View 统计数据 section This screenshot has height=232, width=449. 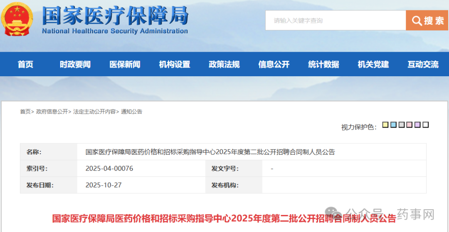click(x=323, y=64)
